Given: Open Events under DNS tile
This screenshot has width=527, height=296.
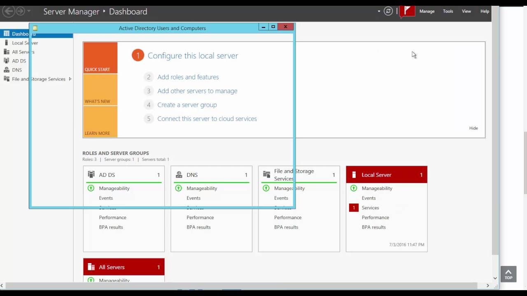Looking at the screenshot, I should [x=194, y=198].
